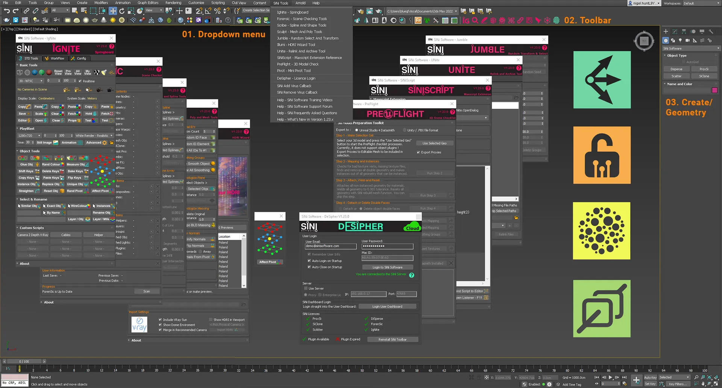Choose Forensic - Scene Checking Tools entry
722x388 pixels.
coord(302,19)
